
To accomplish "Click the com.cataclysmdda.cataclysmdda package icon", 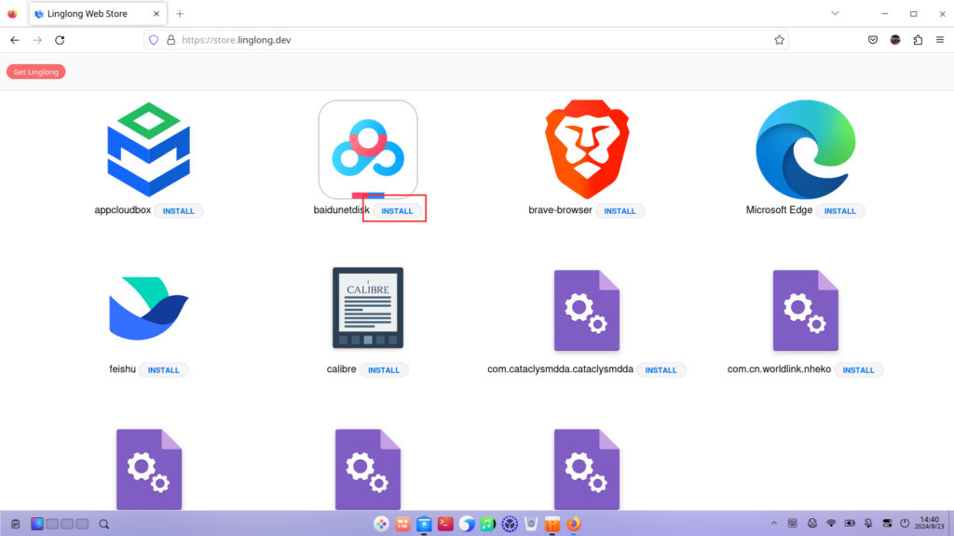I will pos(586,310).
